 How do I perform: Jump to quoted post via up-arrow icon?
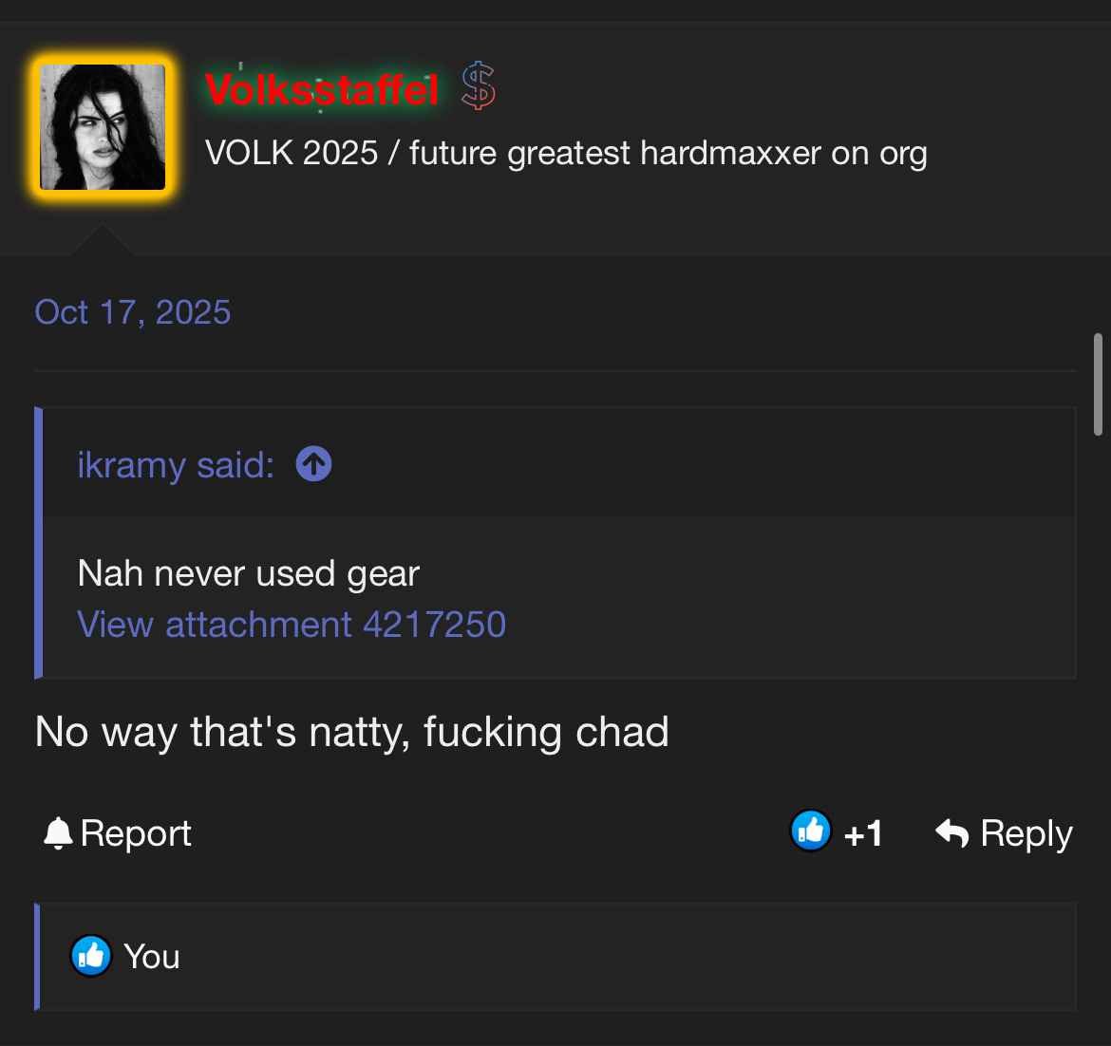tap(313, 464)
